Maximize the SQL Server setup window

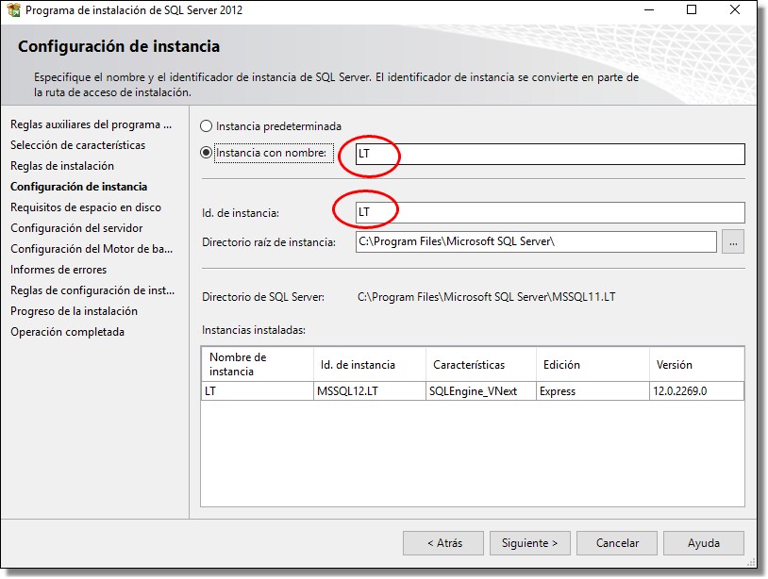[692, 9]
